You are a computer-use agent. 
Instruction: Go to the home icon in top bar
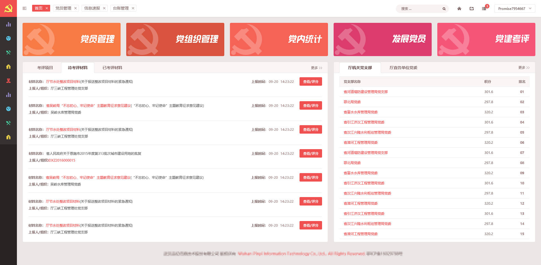[x=459, y=9]
